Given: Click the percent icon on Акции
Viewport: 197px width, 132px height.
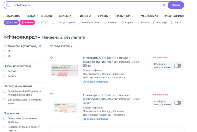Looking at the screenshot, I should click(x=7, y=22).
